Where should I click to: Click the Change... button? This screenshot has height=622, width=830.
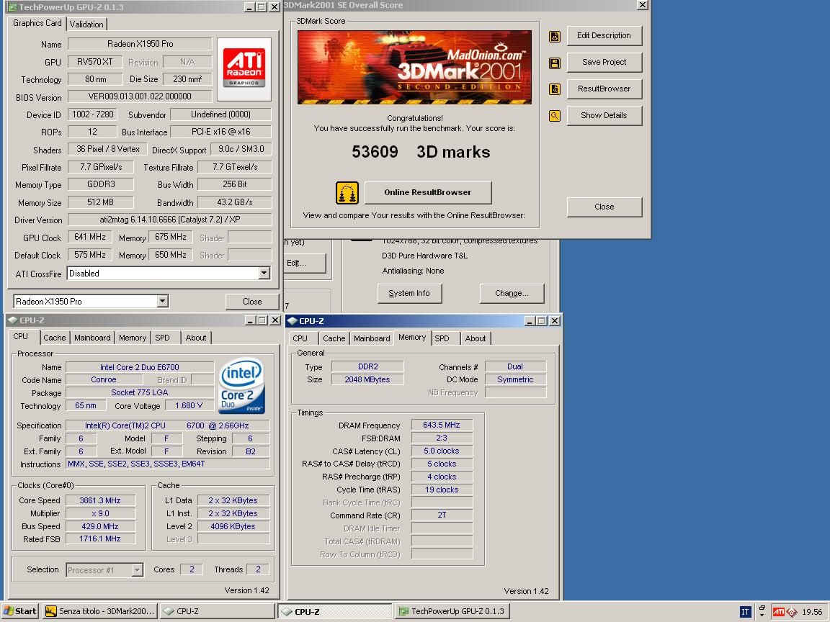point(512,293)
